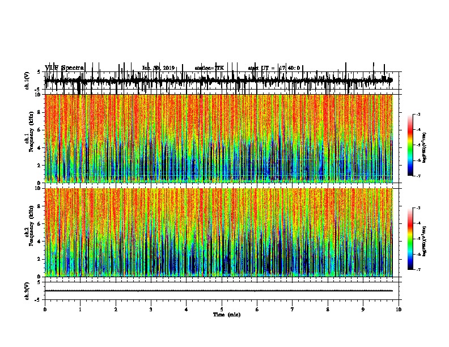Select the "Time (min)" x-axis label

click(x=227, y=315)
